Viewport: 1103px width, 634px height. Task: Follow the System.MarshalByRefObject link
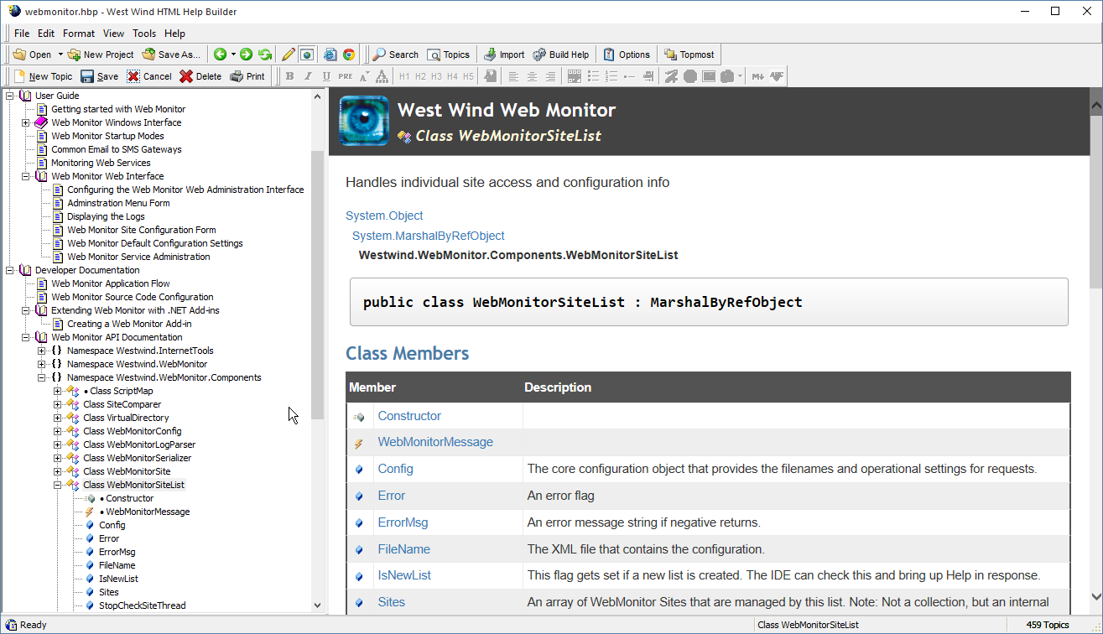(428, 236)
